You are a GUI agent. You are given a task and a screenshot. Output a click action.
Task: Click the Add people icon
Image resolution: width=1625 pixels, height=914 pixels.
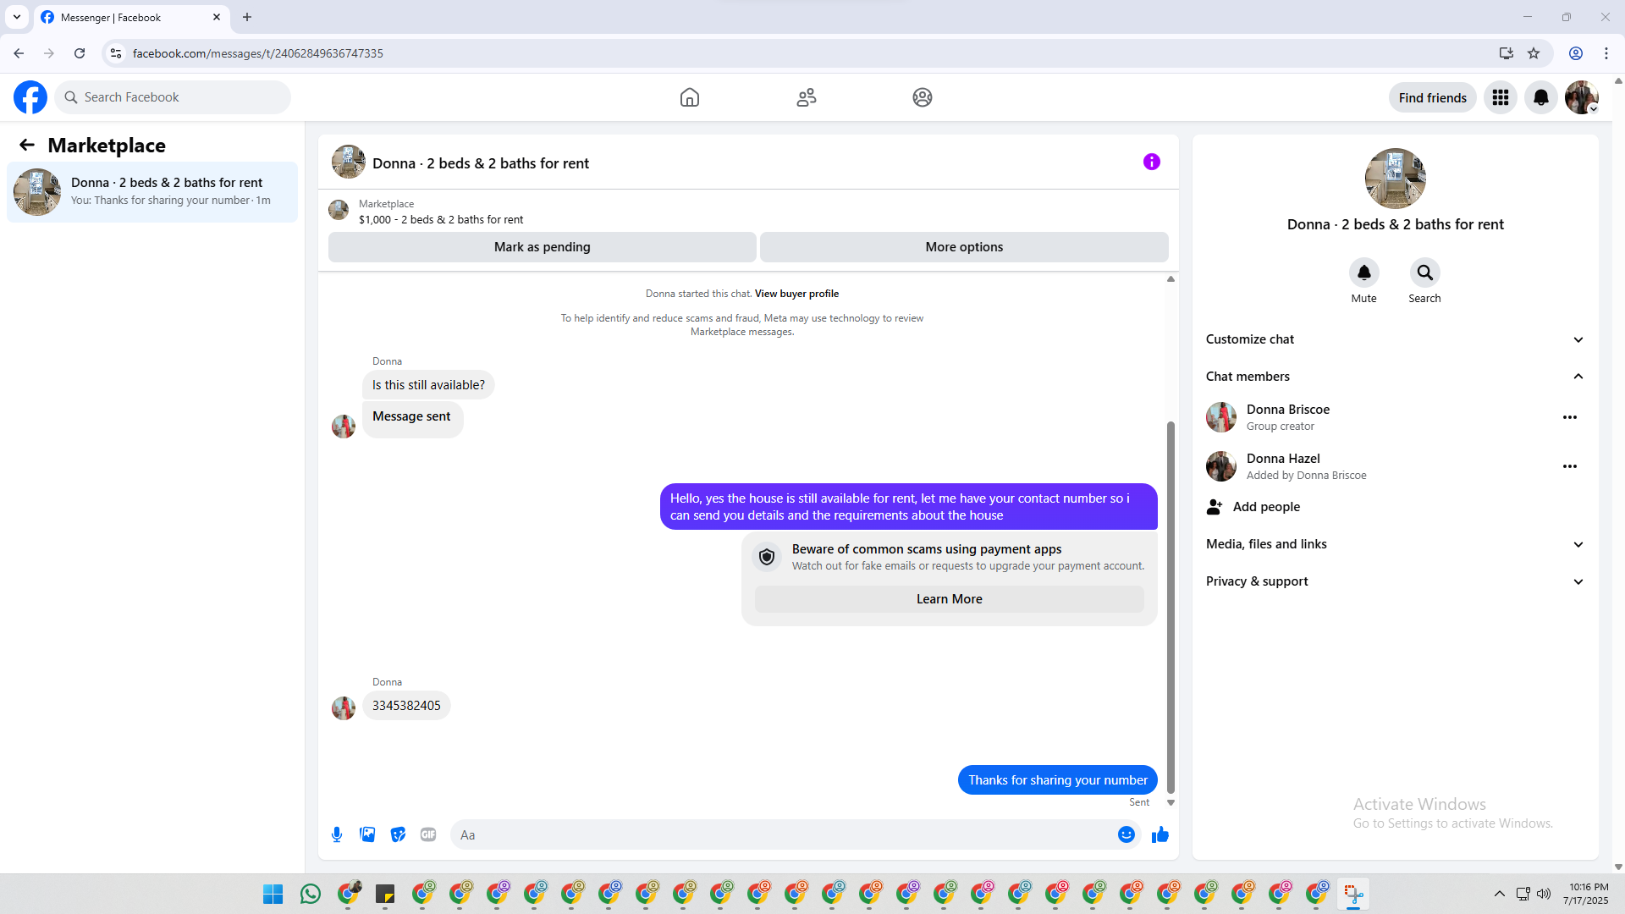1215,507
